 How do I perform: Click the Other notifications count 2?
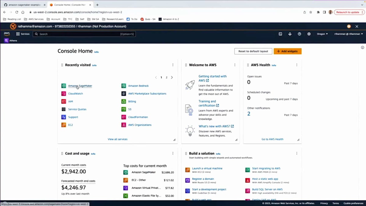249,114
